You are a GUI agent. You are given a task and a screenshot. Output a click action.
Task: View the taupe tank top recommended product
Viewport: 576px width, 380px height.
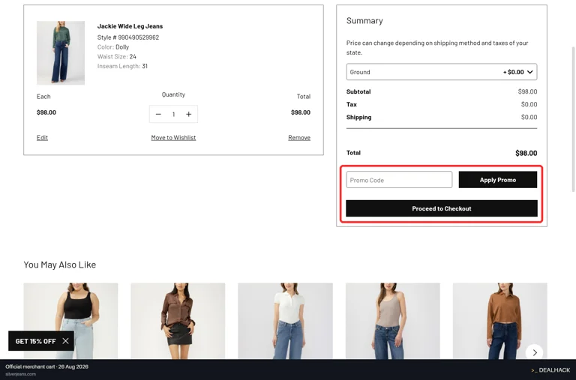tap(393, 321)
